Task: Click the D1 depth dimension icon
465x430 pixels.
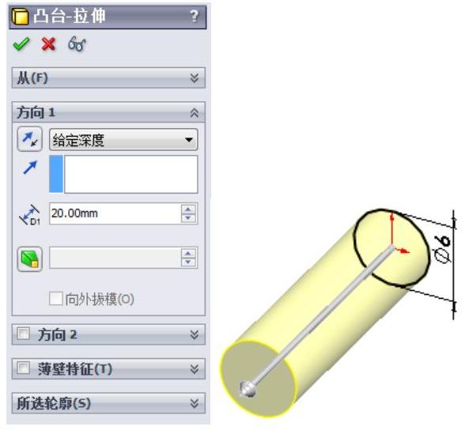Action: [x=30, y=215]
